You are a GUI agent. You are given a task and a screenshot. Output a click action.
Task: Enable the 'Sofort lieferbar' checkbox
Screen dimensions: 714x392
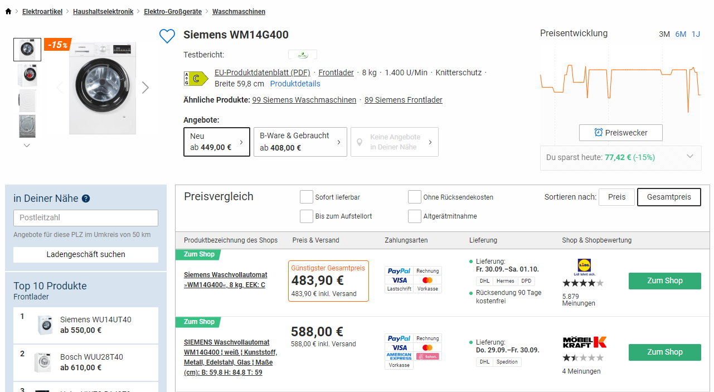point(306,197)
